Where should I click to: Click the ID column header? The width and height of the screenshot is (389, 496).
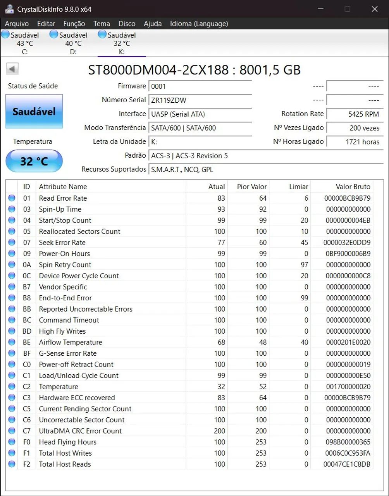27,186
